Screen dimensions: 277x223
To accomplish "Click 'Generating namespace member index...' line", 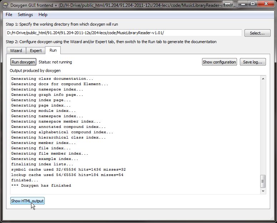I will click(56, 121).
